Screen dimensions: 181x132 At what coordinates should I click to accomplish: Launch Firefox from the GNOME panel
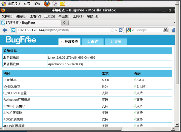[47, 4]
